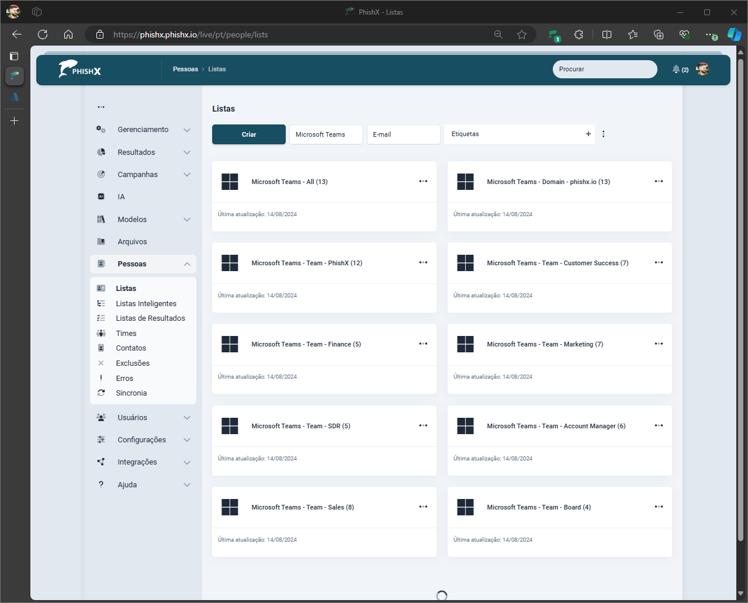Click the Modelos books icon
Screen dimensions: 748x603
(101, 219)
